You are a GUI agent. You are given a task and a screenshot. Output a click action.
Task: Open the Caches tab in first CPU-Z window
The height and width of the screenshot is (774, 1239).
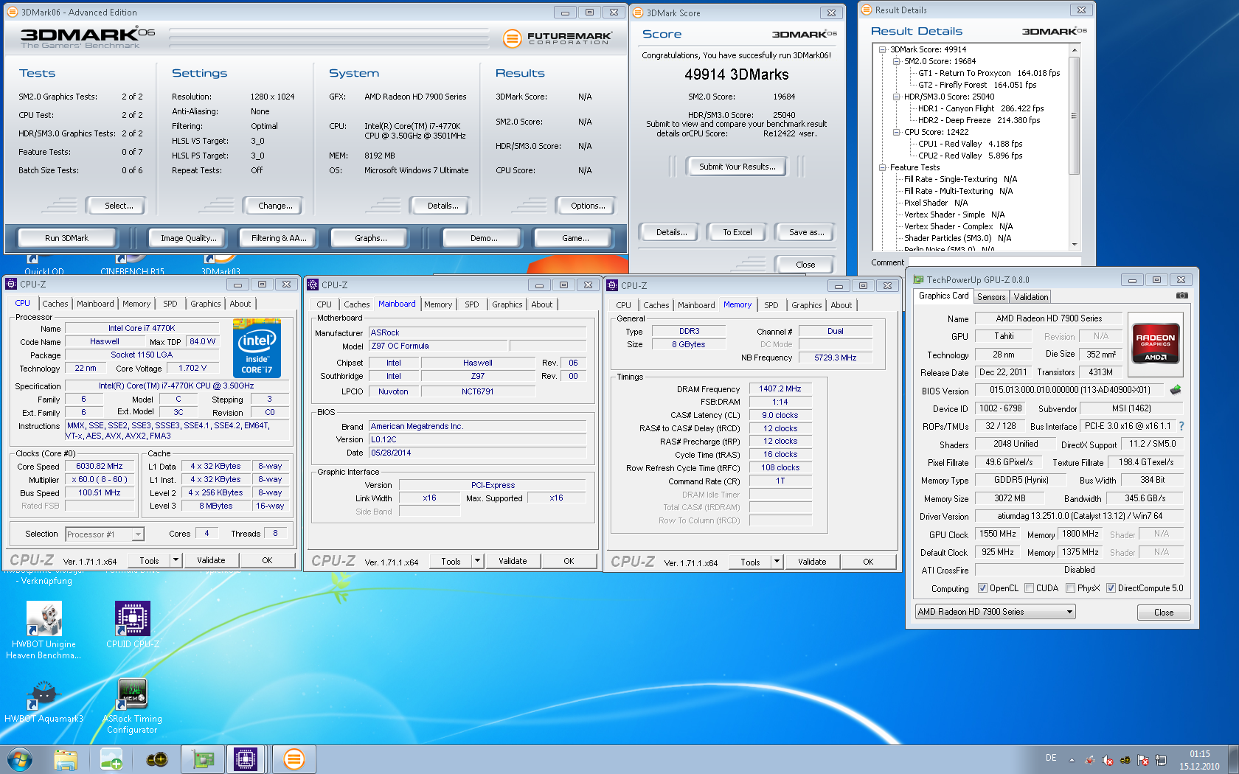click(55, 304)
